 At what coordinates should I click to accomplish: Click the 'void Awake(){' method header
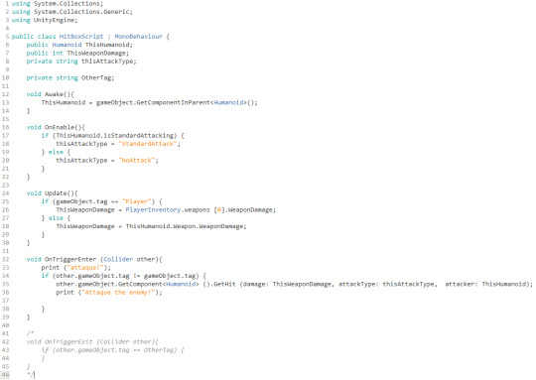pyautogui.click(x=51, y=94)
